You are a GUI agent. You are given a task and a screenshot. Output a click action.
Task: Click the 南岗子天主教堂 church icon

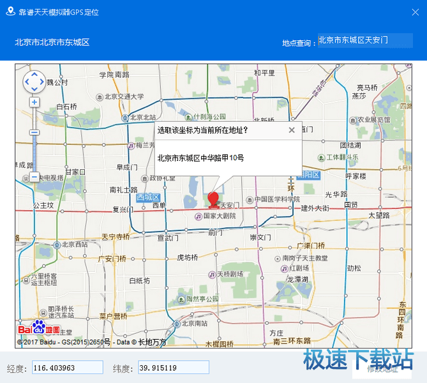point(277,259)
